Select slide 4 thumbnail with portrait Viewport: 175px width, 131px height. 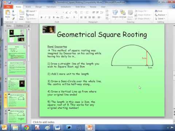click(x=17, y=84)
